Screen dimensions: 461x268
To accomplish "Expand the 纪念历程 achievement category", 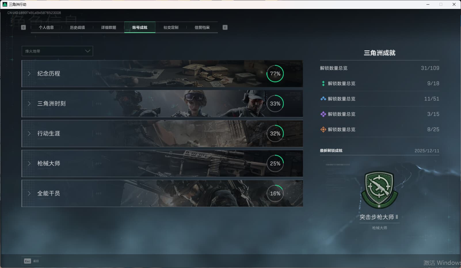I will [48, 74].
